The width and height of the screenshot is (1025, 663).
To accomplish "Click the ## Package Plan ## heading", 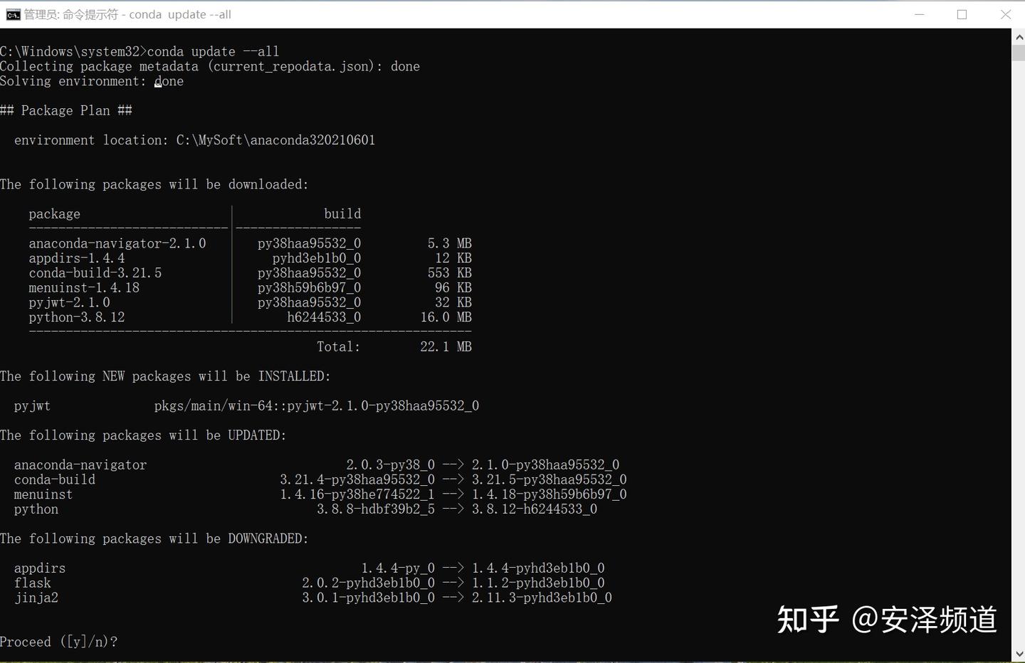I will tap(66, 110).
